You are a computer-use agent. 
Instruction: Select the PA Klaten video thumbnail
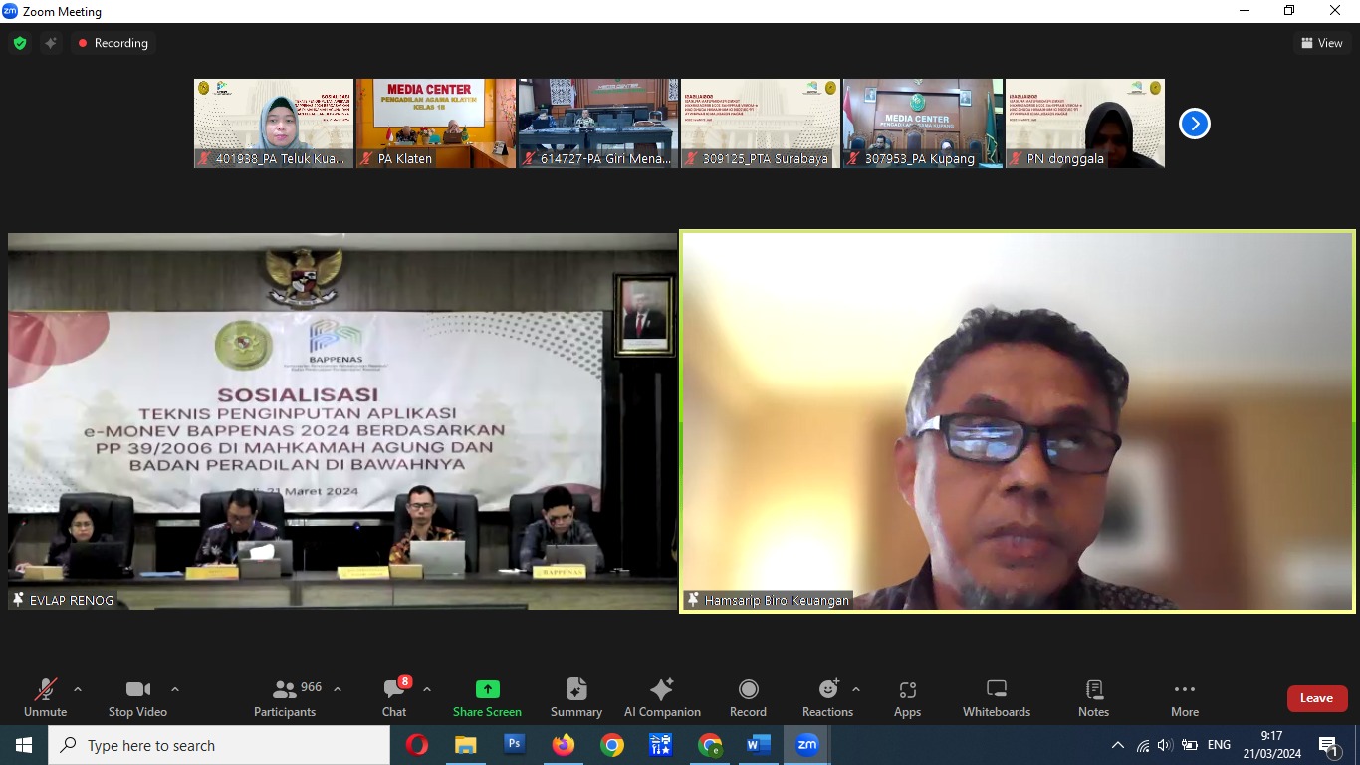pyautogui.click(x=436, y=124)
